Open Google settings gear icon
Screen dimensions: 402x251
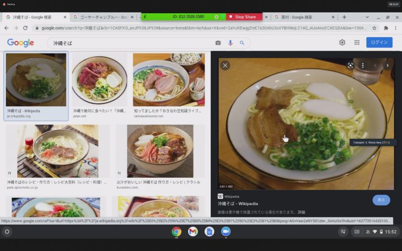tap(342, 43)
